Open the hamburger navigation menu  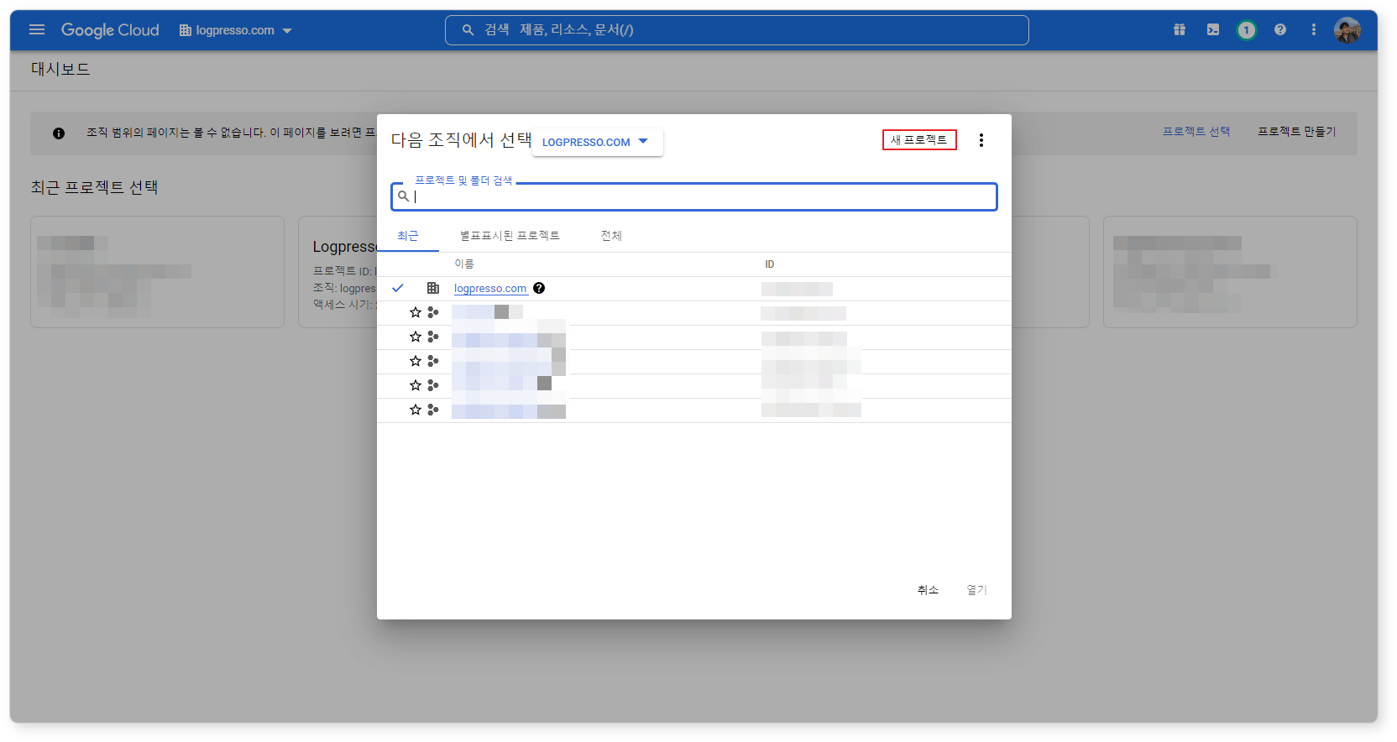(37, 30)
